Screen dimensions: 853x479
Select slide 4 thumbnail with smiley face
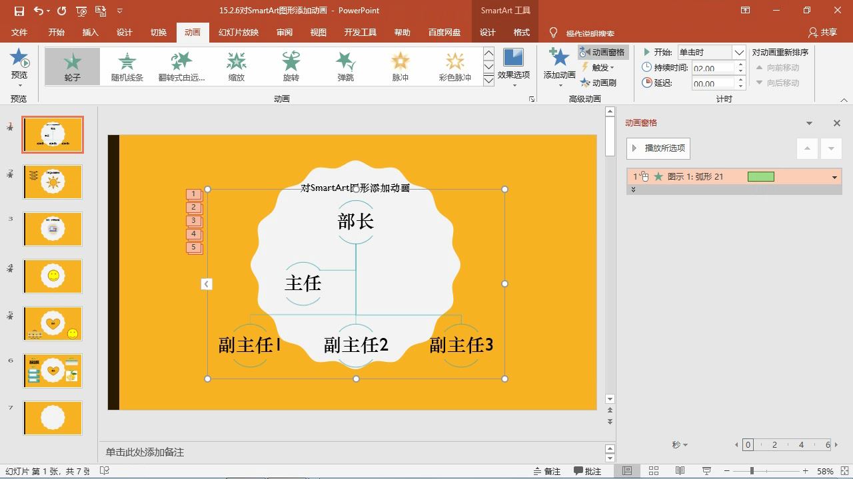53,276
